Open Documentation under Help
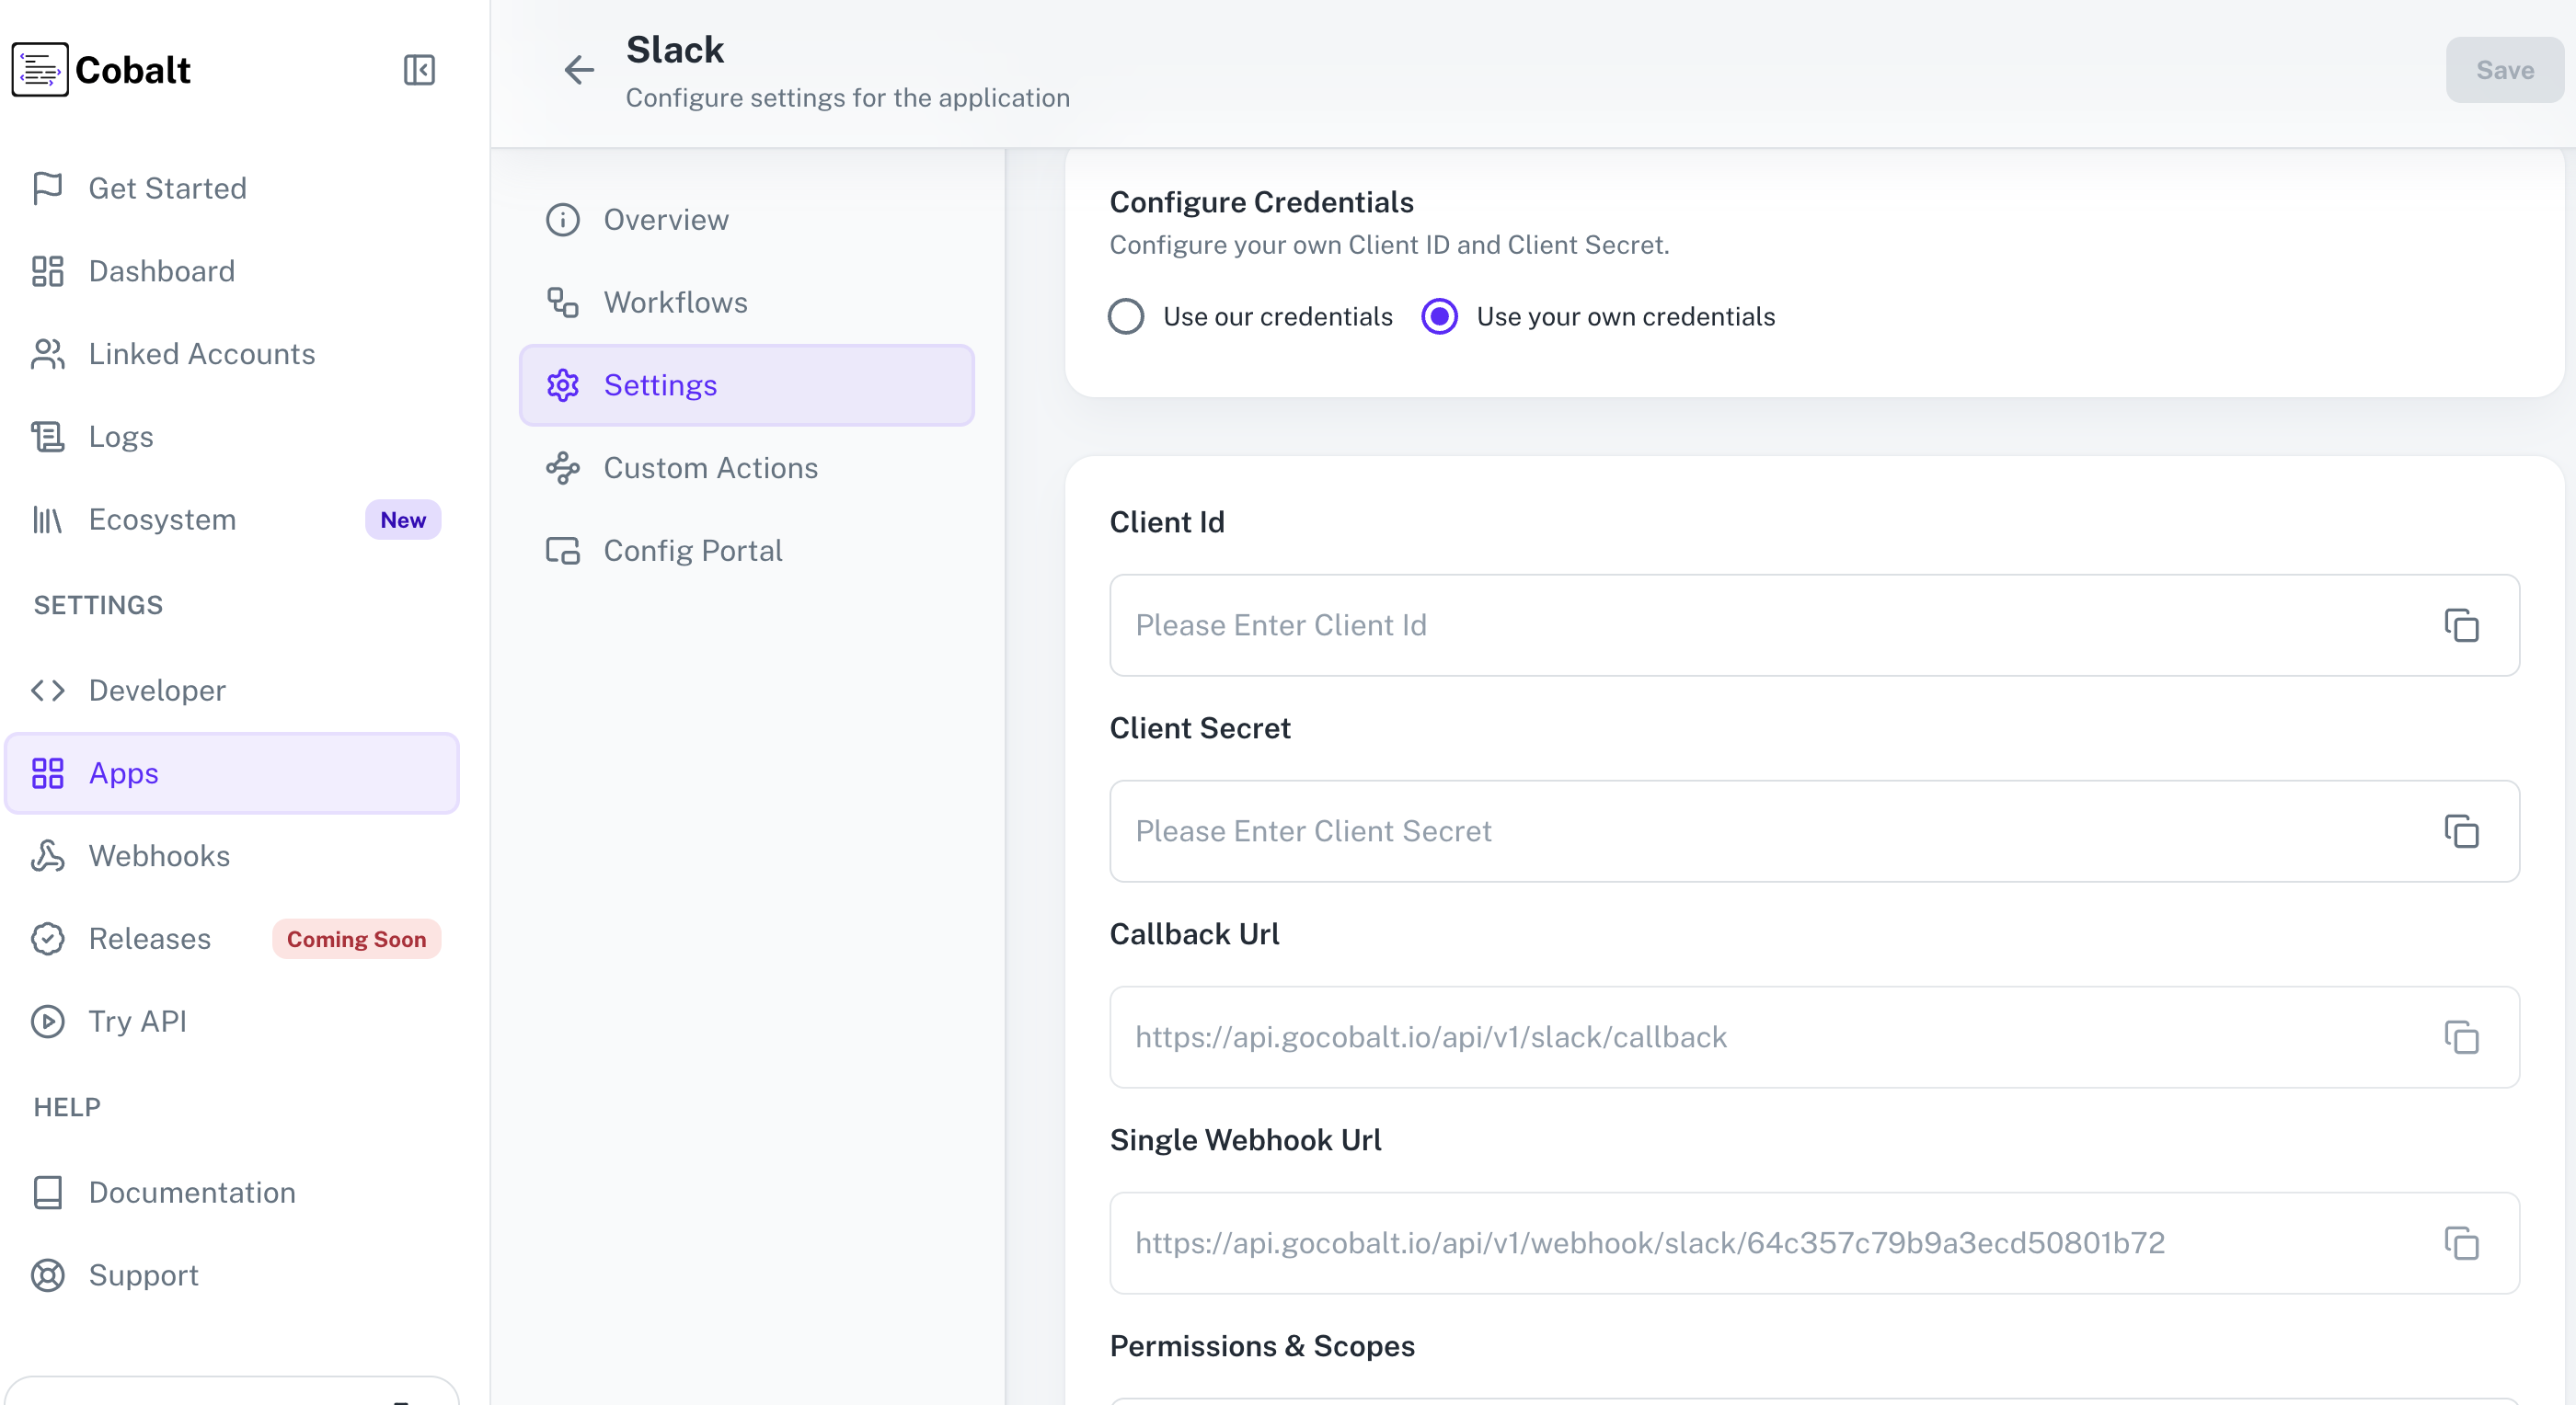Viewport: 2576px width, 1405px height. click(x=192, y=1193)
